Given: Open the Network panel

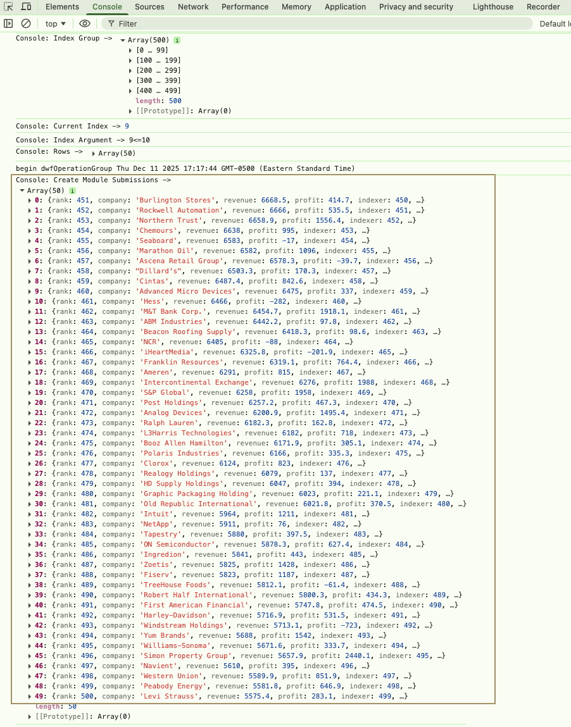Looking at the screenshot, I should click(x=193, y=6).
